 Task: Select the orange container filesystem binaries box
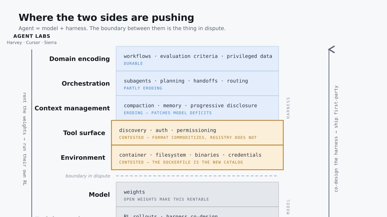pyautogui.click(x=197, y=158)
